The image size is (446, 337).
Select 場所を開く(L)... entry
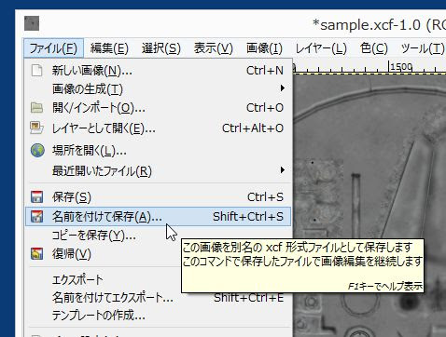click(158, 151)
